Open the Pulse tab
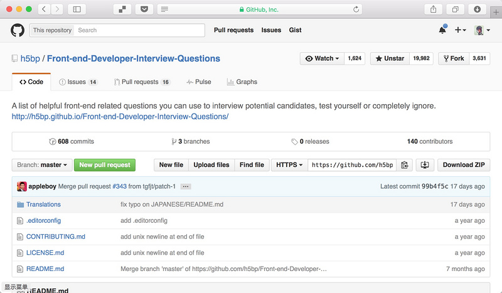The width and height of the screenshot is (502, 293). tap(199, 82)
